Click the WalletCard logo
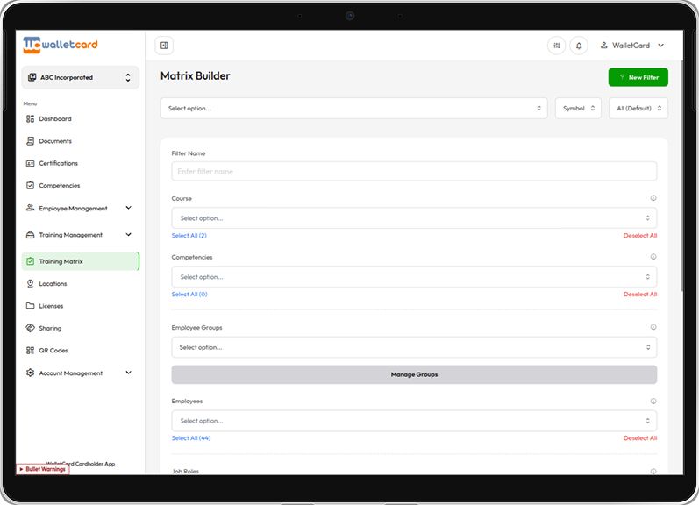The image size is (699, 505). [x=61, y=45]
